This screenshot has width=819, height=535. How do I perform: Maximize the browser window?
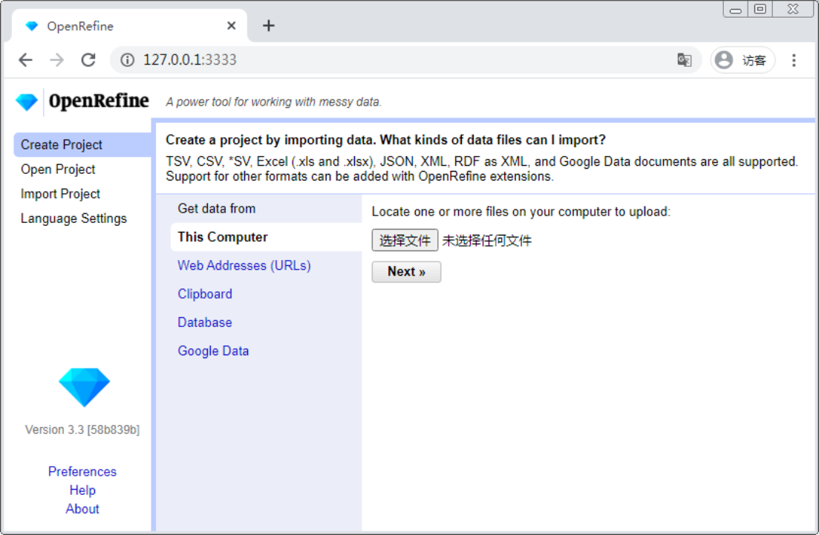coord(760,10)
